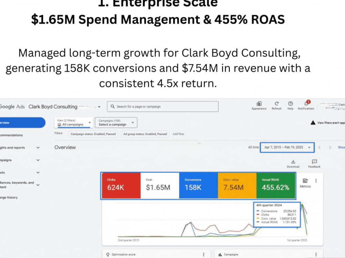The image size is (345, 258).
Task: Select the blue Conversions 158K metric tile
Action: click(x=198, y=186)
